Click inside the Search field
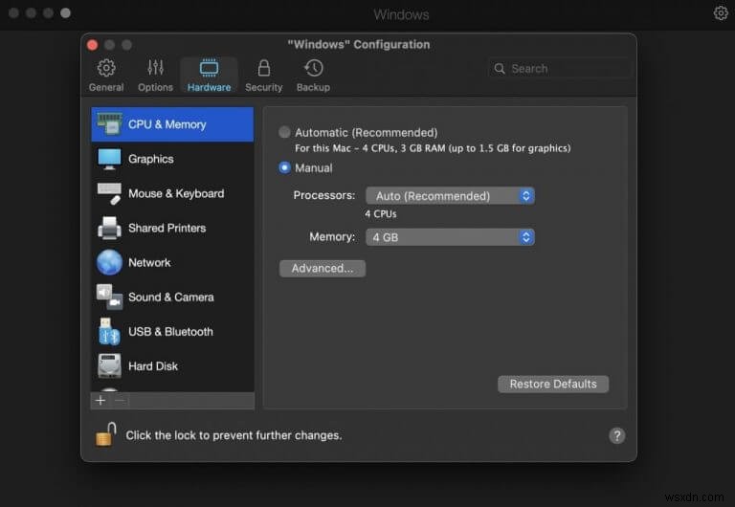 tap(559, 69)
